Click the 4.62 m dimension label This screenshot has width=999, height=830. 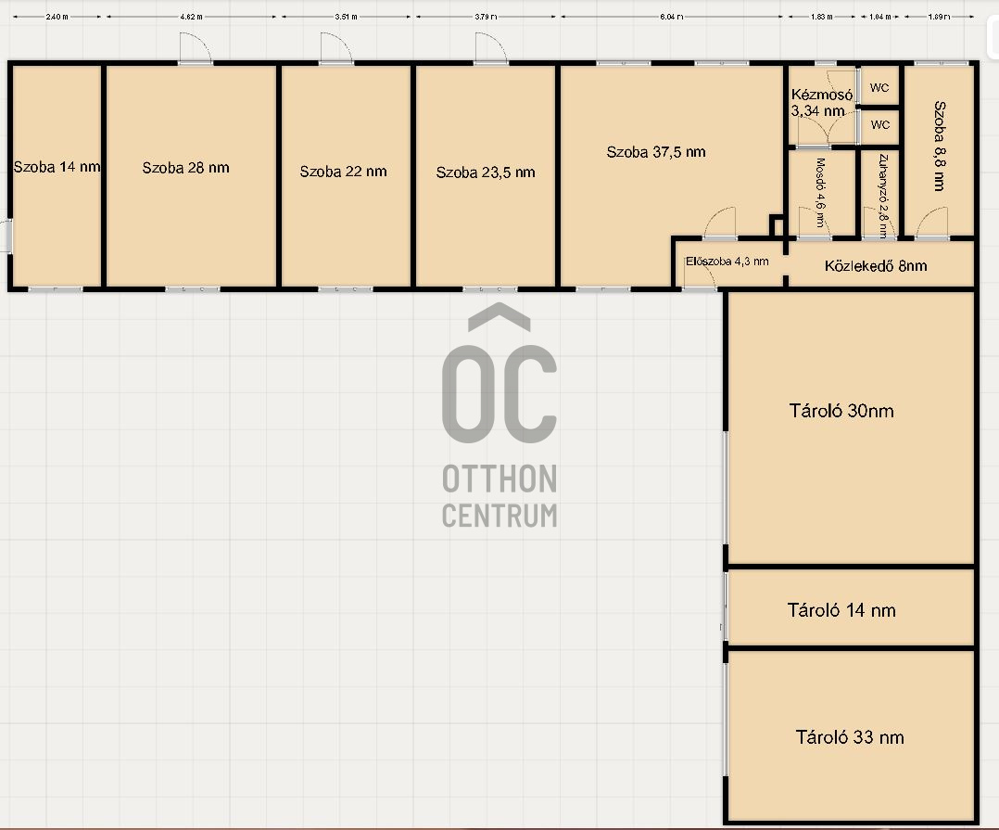(x=191, y=17)
